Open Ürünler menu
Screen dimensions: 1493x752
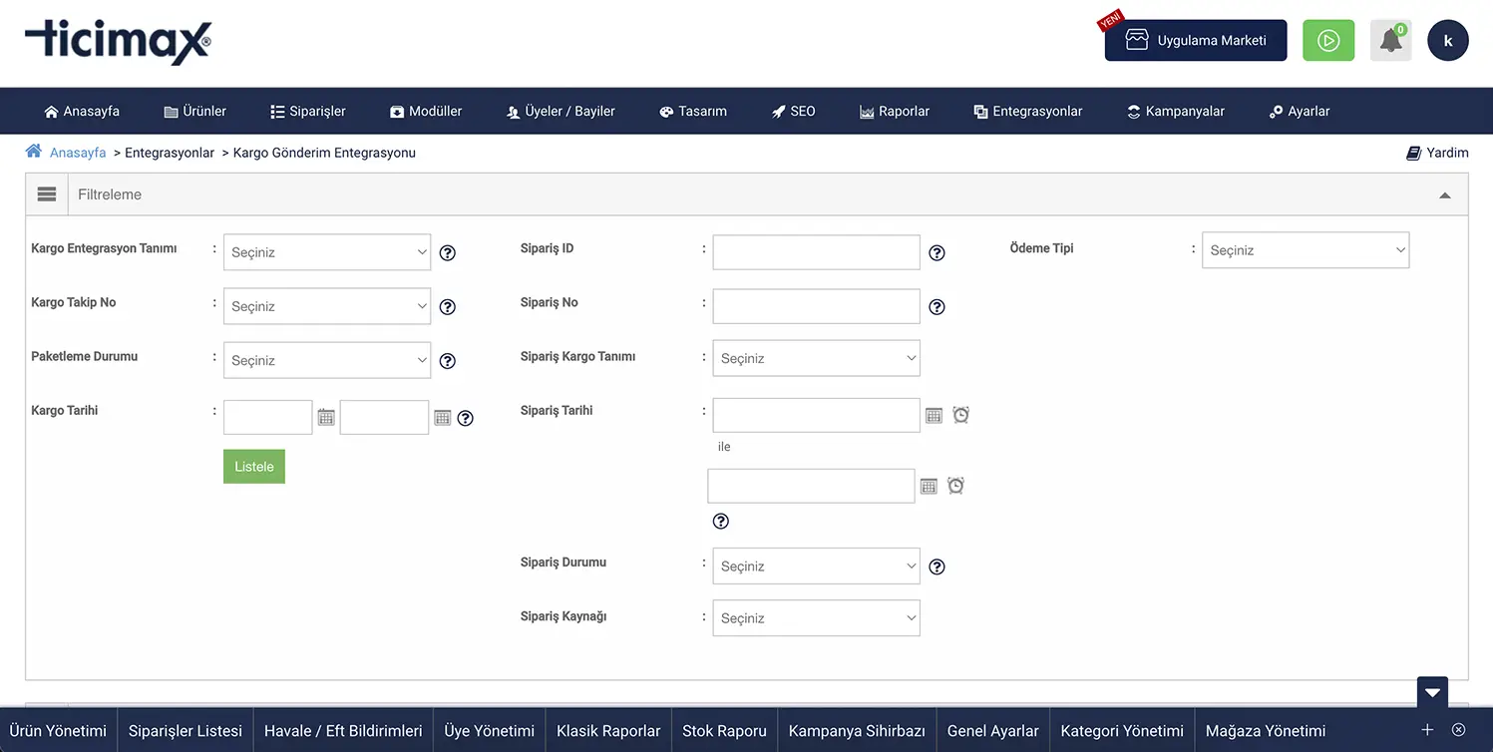click(x=194, y=111)
